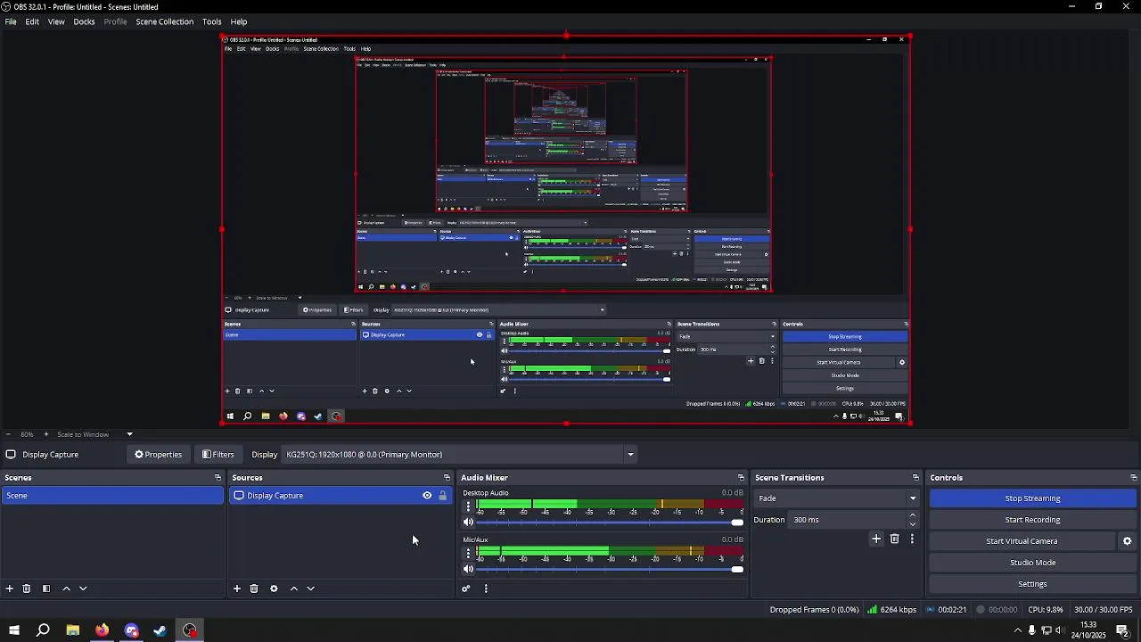This screenshot has width=1141, height=642.
Task: Zoom in preview with plus icon
Action: [45, 434]
